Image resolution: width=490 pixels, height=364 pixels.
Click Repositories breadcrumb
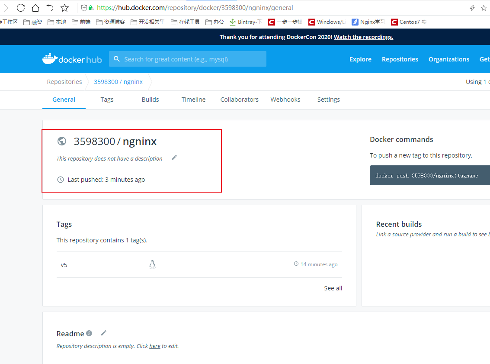pos(64,82)
